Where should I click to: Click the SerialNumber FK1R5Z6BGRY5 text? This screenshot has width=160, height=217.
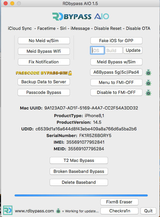79,136
